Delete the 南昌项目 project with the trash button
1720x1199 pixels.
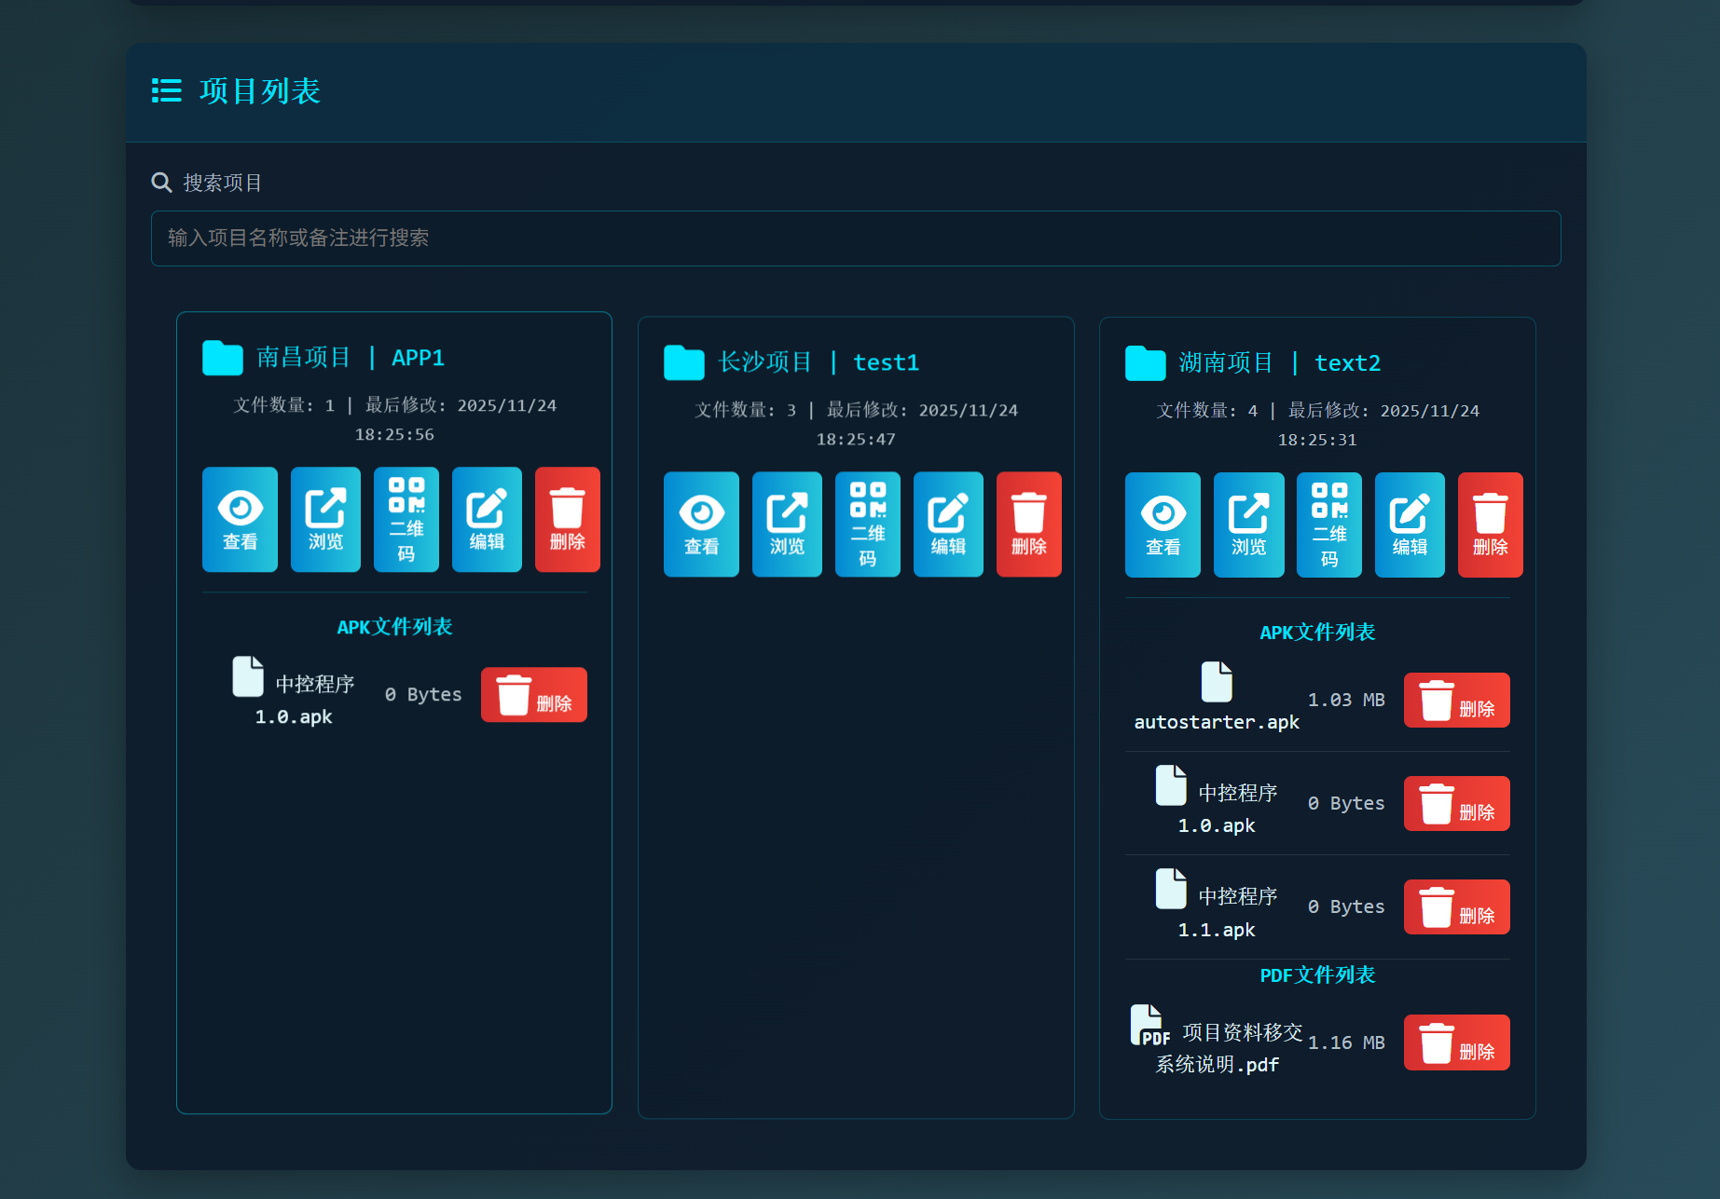point(567,519)
